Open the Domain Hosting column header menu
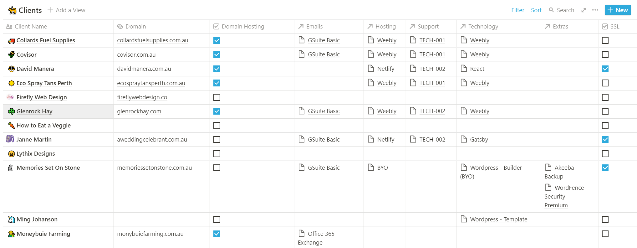Image resolution: width=637 pixels, height=248 pixels. 252,27
